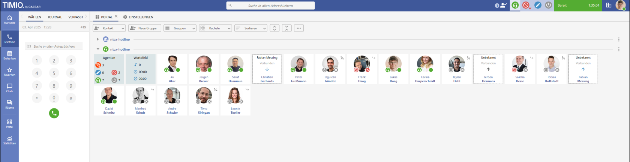
Task: Click the Agenten summary panel
Action: tap(109, 69)
